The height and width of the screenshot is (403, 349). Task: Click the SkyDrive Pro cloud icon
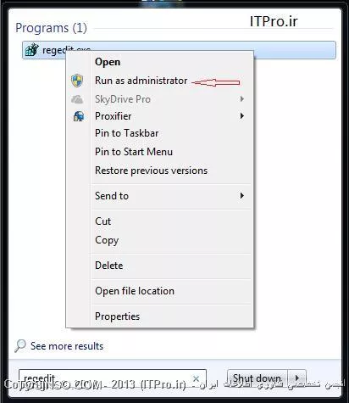tap(77, 99)
